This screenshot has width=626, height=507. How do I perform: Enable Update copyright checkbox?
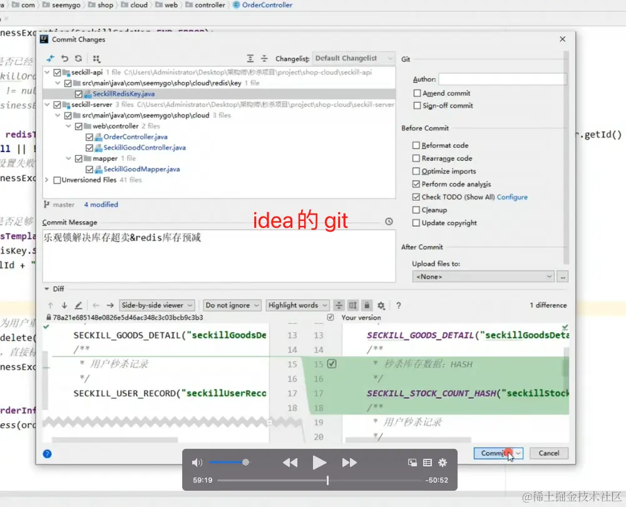[x=416, y=223]
